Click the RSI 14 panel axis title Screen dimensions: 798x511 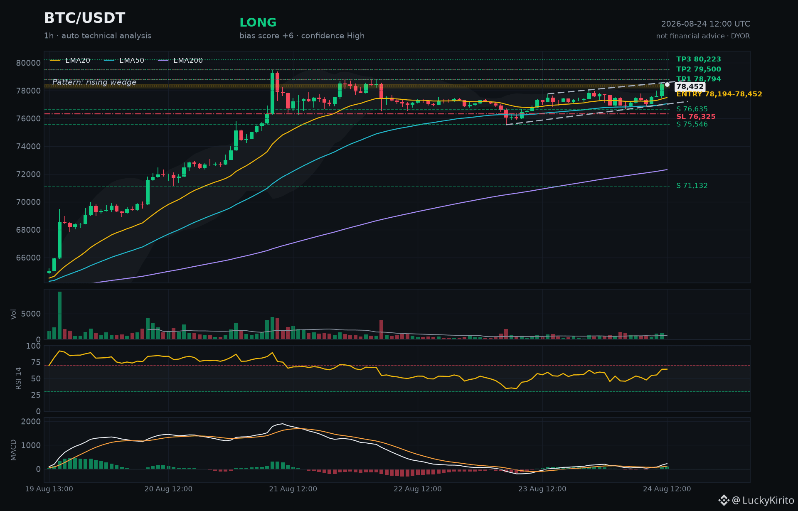tap(18, 378)
